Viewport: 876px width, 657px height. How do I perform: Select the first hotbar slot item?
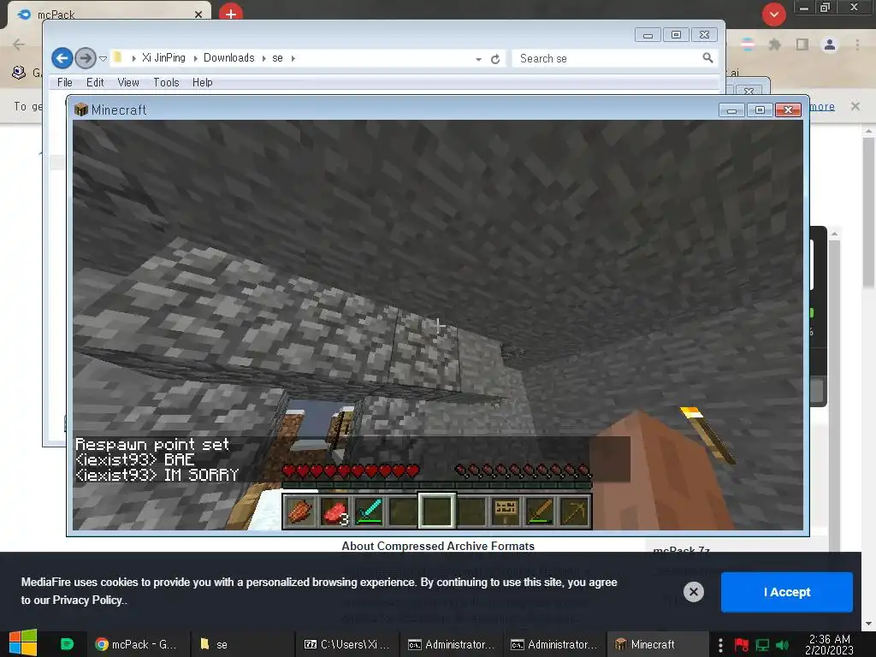click(300, 512)
